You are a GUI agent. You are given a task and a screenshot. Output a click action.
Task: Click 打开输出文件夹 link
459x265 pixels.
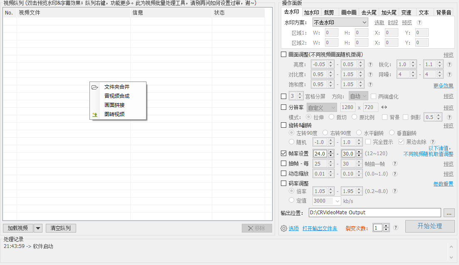tap(320, 228)
